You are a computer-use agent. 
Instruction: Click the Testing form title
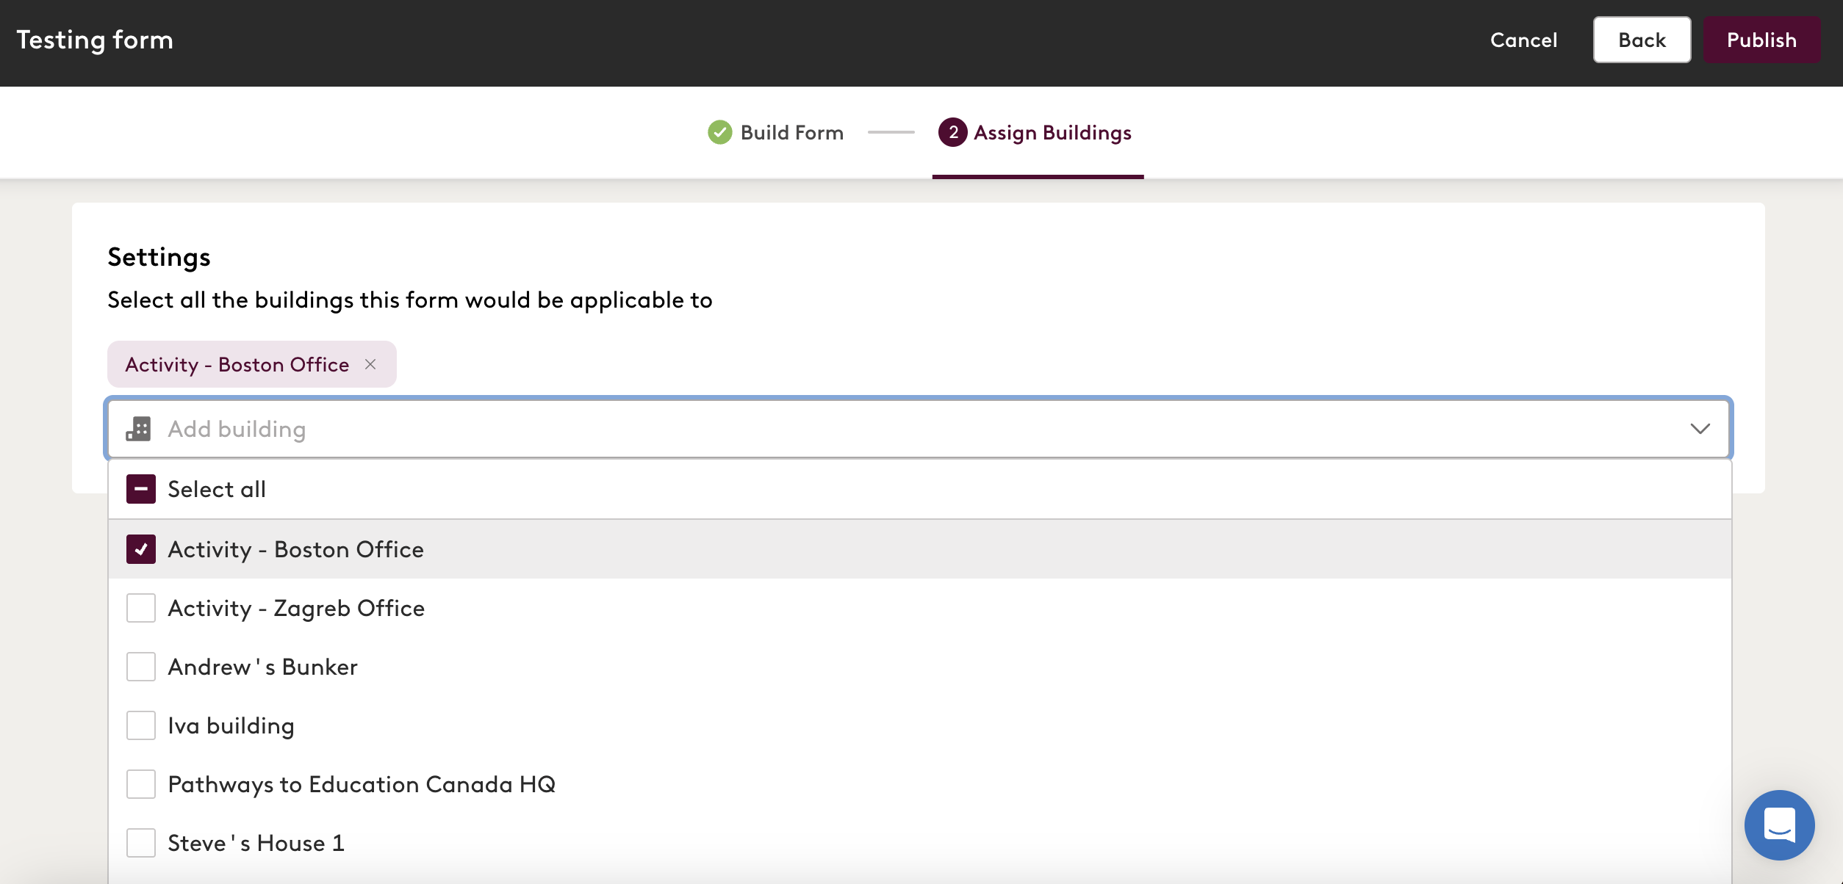(x=95, y=40)
